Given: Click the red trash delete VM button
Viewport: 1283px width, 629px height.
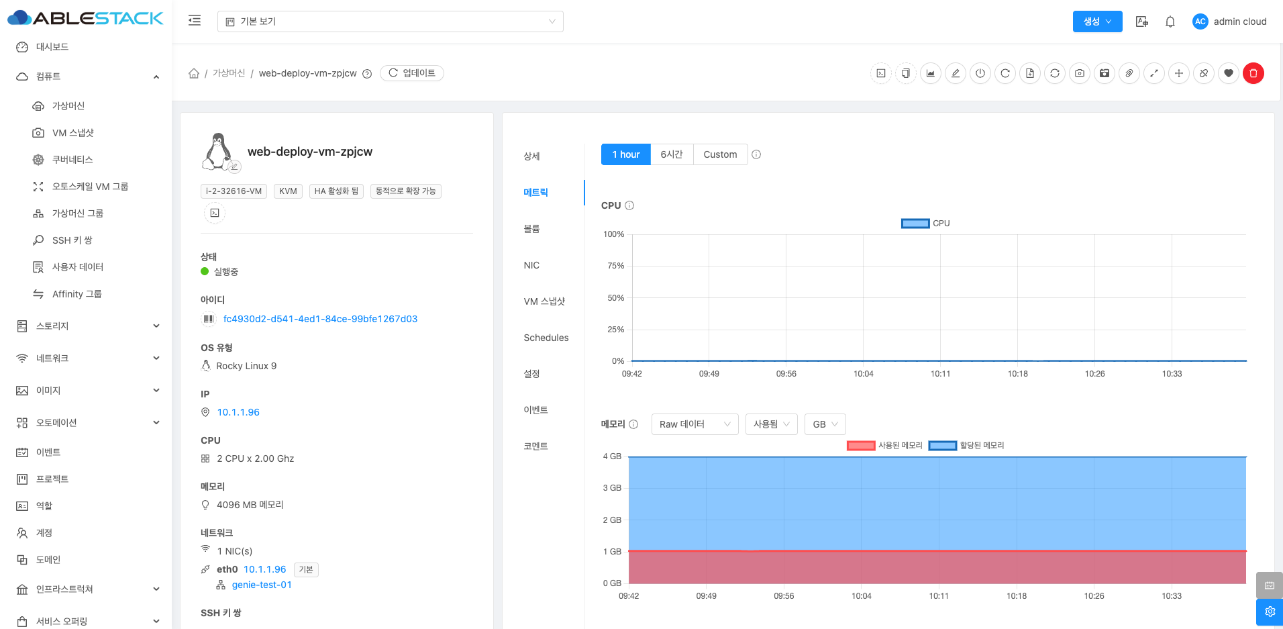Looking at the screenshot, I should (x=1253, y=73).
